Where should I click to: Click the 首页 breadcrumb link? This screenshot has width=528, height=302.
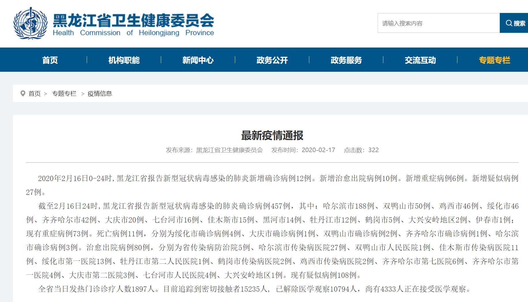(35, 94)
